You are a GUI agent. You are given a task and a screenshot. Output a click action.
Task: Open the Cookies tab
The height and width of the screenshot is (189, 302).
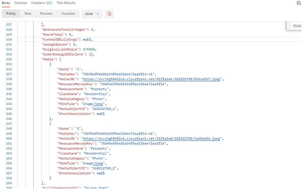[x=21, y=3]
